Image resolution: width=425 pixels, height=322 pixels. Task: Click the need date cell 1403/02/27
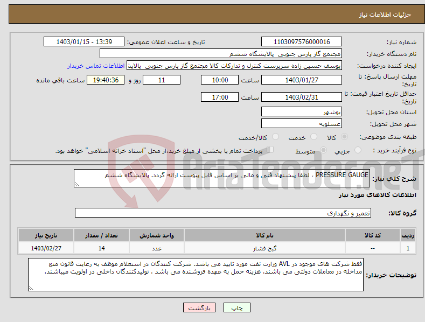(46, 248)
